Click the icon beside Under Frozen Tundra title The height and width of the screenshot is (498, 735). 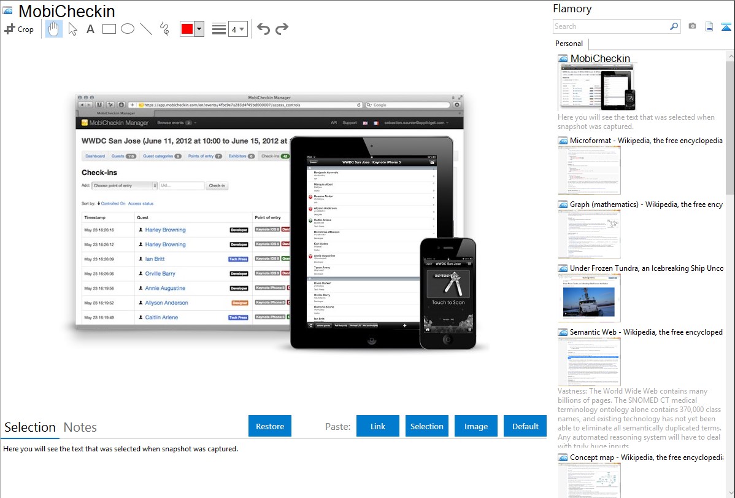pyautogui.click(x=563, y=268)
